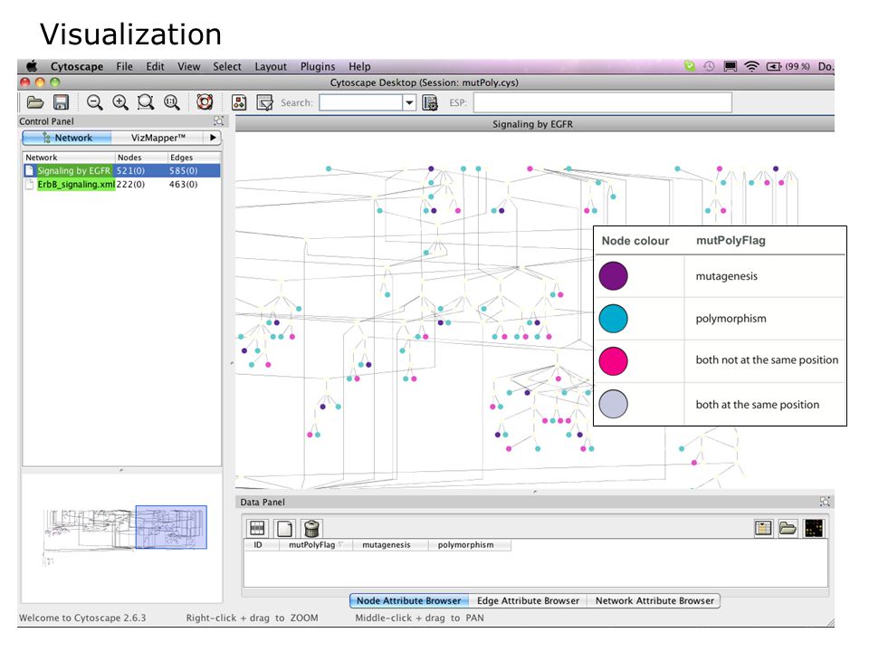Open help via the lifebuoy icon

point(205,102)
